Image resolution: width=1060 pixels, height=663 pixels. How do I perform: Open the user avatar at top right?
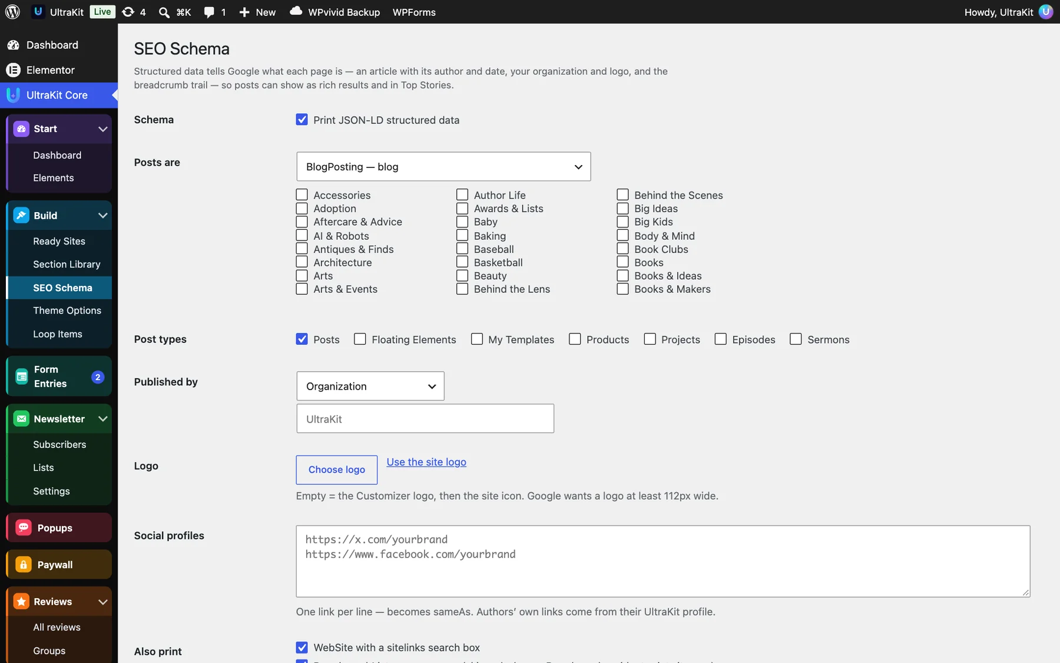coord(1046,12)
